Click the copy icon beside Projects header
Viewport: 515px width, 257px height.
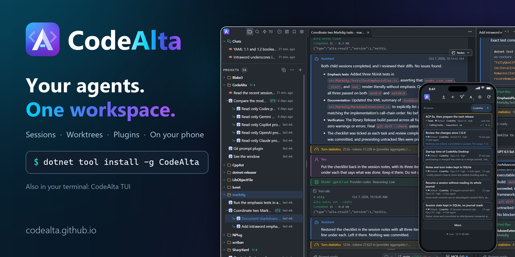click(284, 70)
